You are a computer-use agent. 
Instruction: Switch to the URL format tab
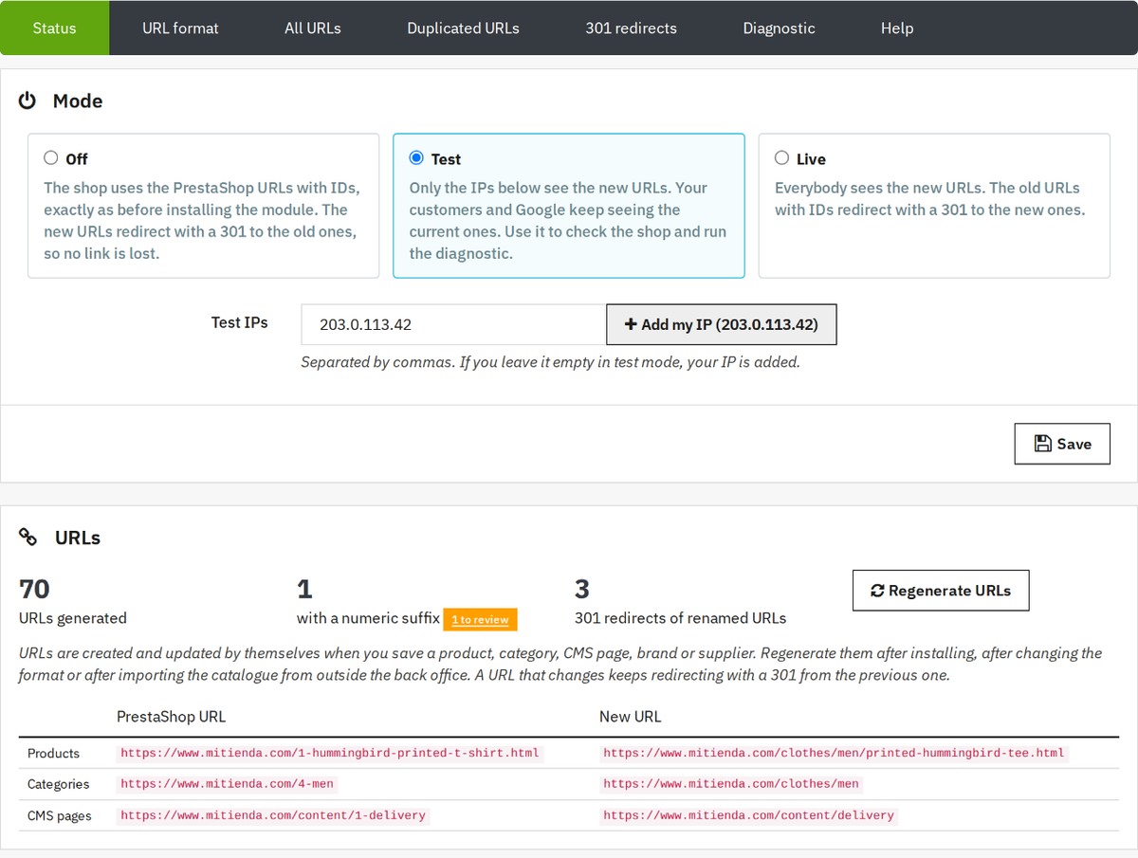(180, 27)
